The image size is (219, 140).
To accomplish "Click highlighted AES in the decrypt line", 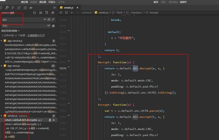I will (x=135, y=68).
